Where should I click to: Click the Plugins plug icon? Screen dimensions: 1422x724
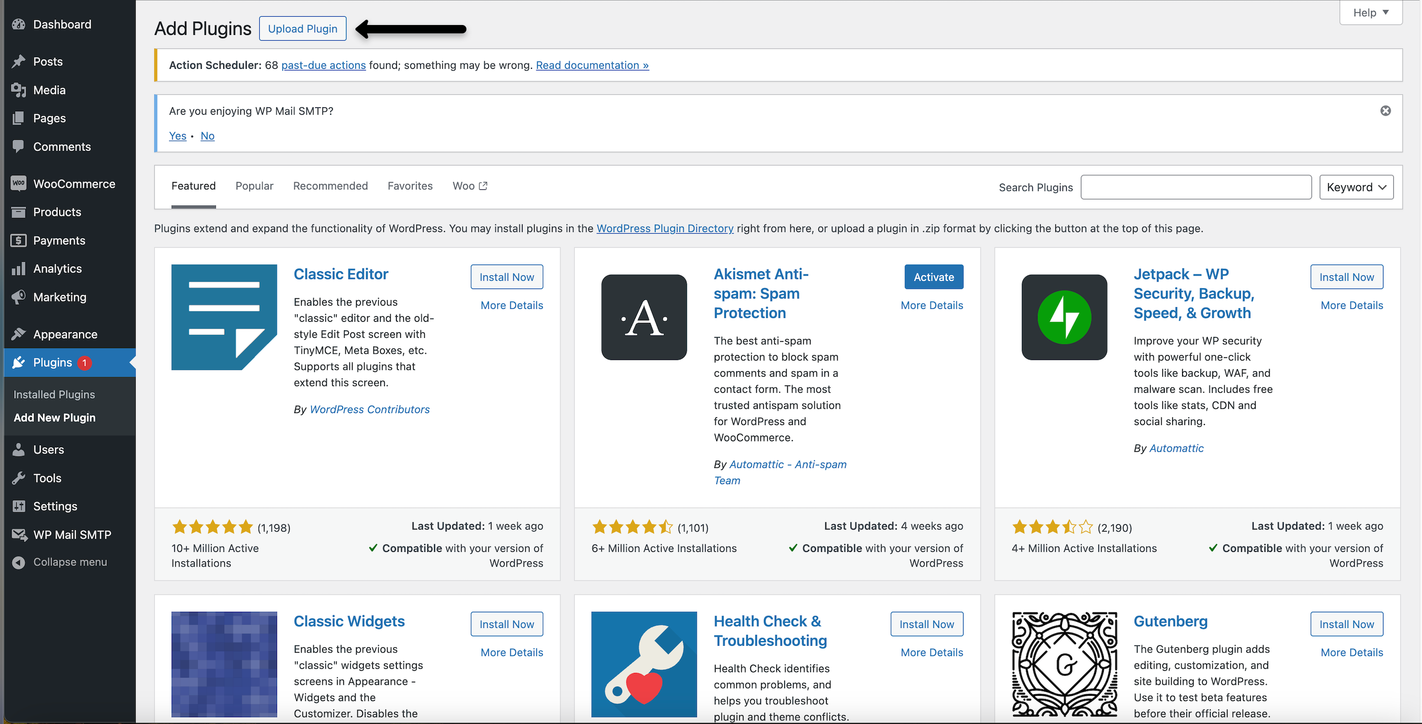click(x=19, y=363)
